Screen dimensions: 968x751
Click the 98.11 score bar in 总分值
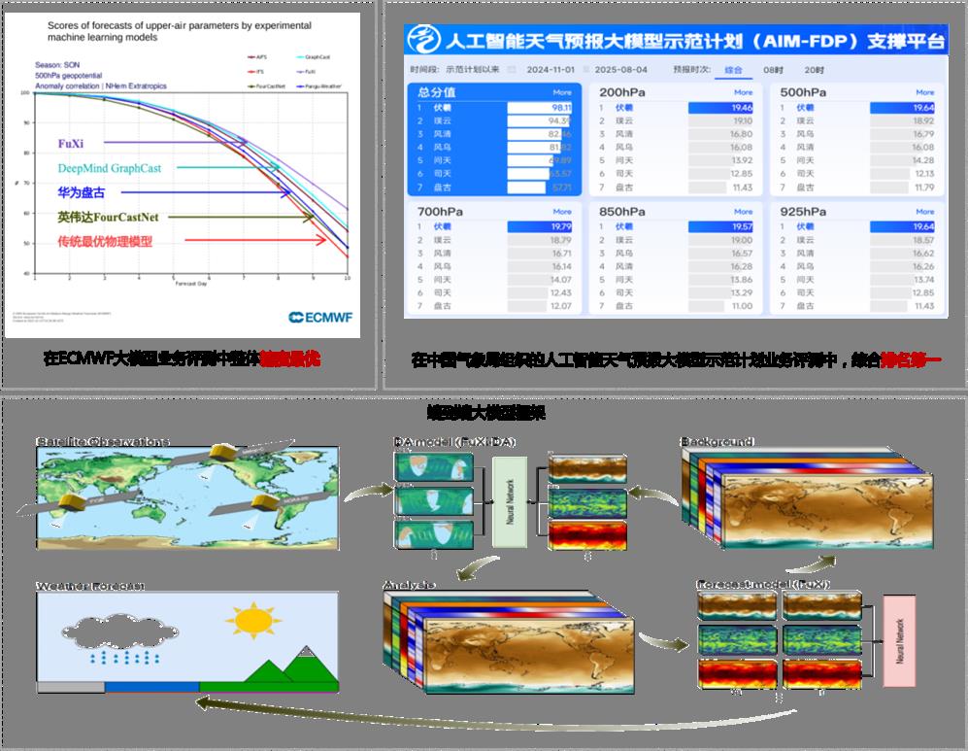click(x=540, y=108)
